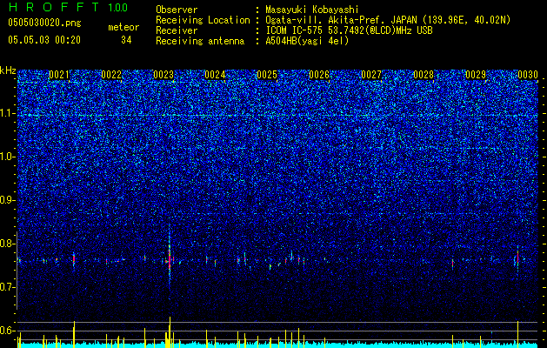The width and height of the screenshot is (547, 348).
Task: Click the 'Receiver' field label
Action: (x=177, y=30)
